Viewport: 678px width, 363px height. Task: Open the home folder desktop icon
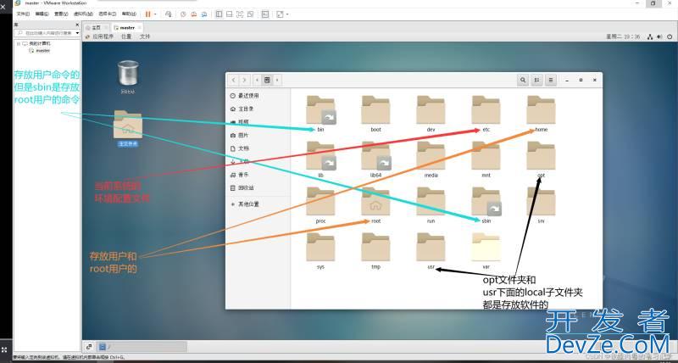click(x=128, y=126)
